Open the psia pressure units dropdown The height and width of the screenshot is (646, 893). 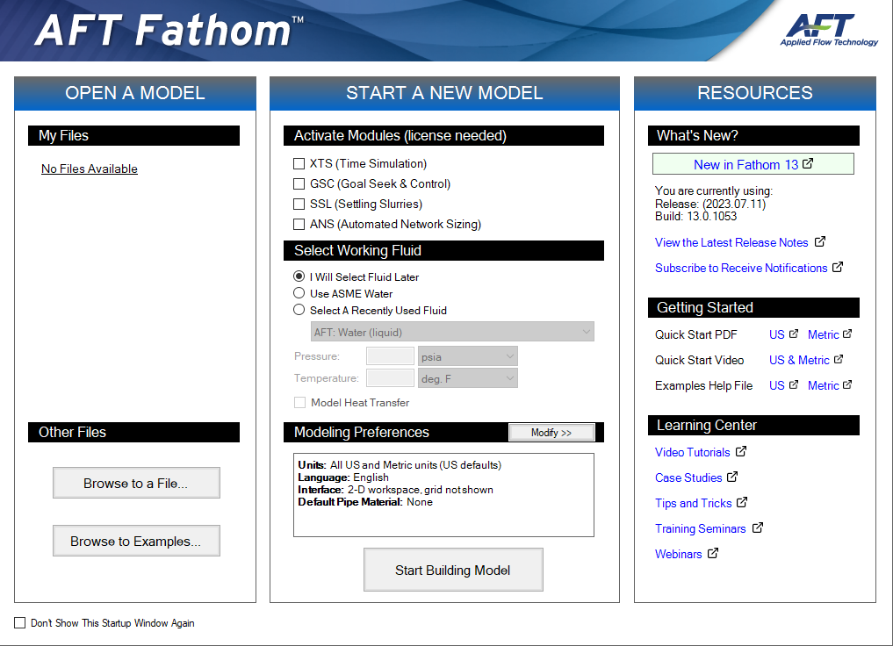[467, 356]
